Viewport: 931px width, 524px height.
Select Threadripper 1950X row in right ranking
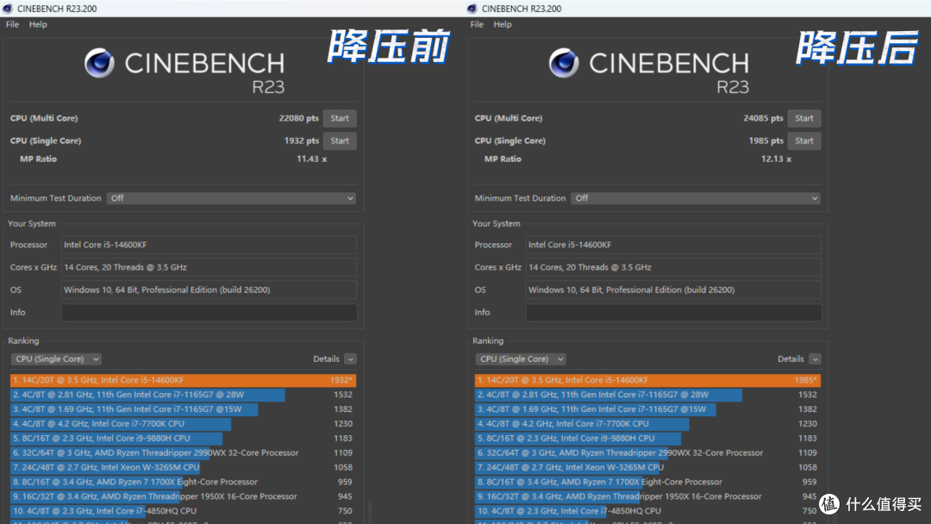(x=647, y=496)
